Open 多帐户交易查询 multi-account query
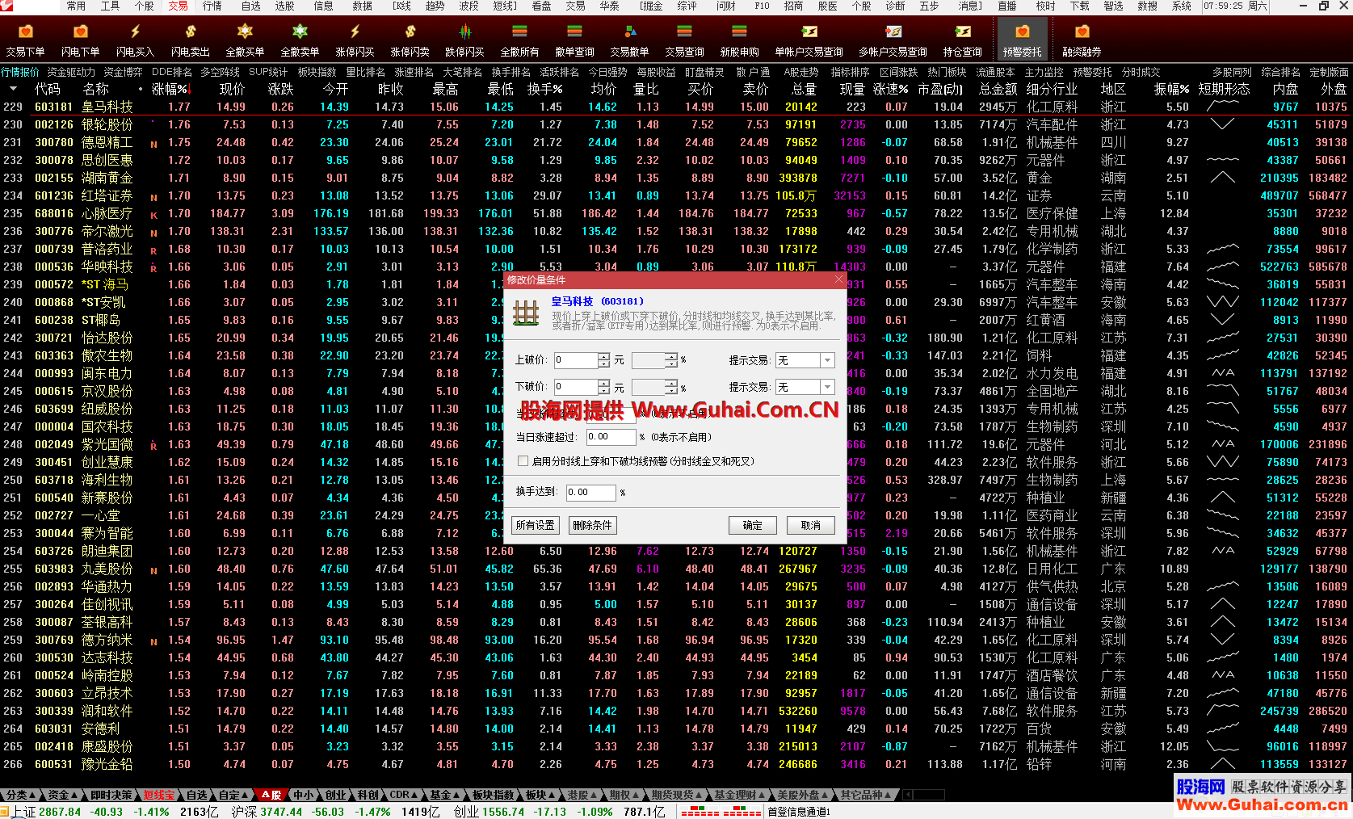The image size is (1353, 819). [893, 40]
